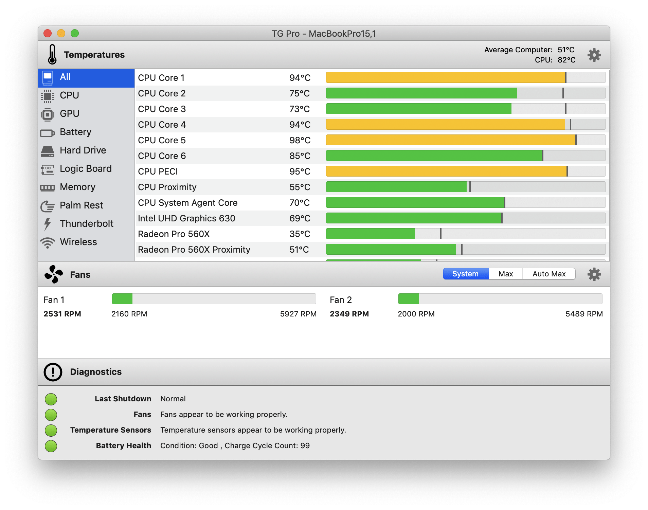
Task: Click Fan 1 speed bar
Action: 214,299
